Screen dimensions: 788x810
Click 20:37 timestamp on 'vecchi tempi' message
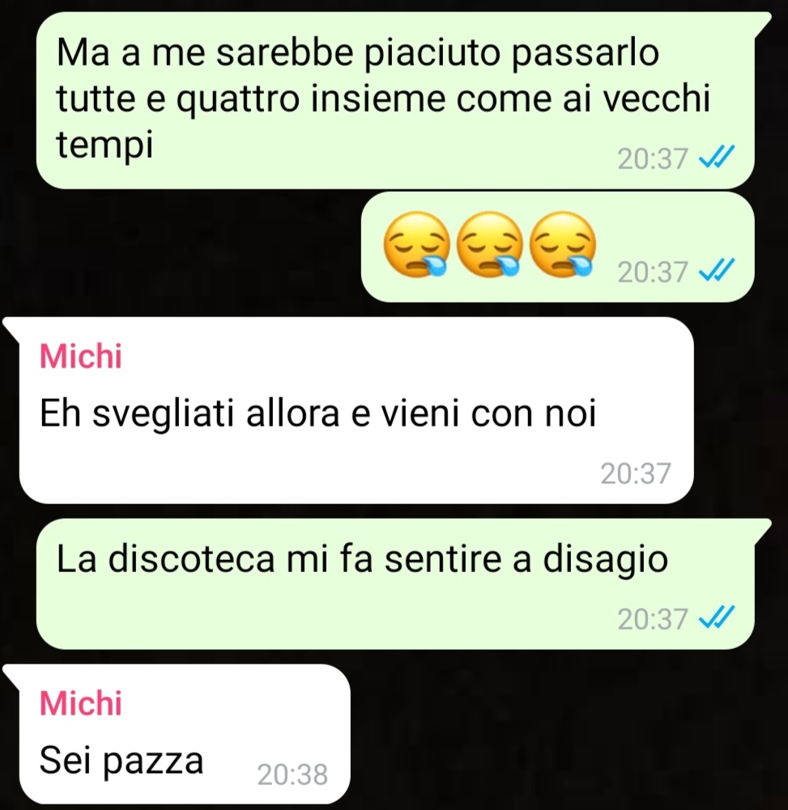[x=653, y=159]
